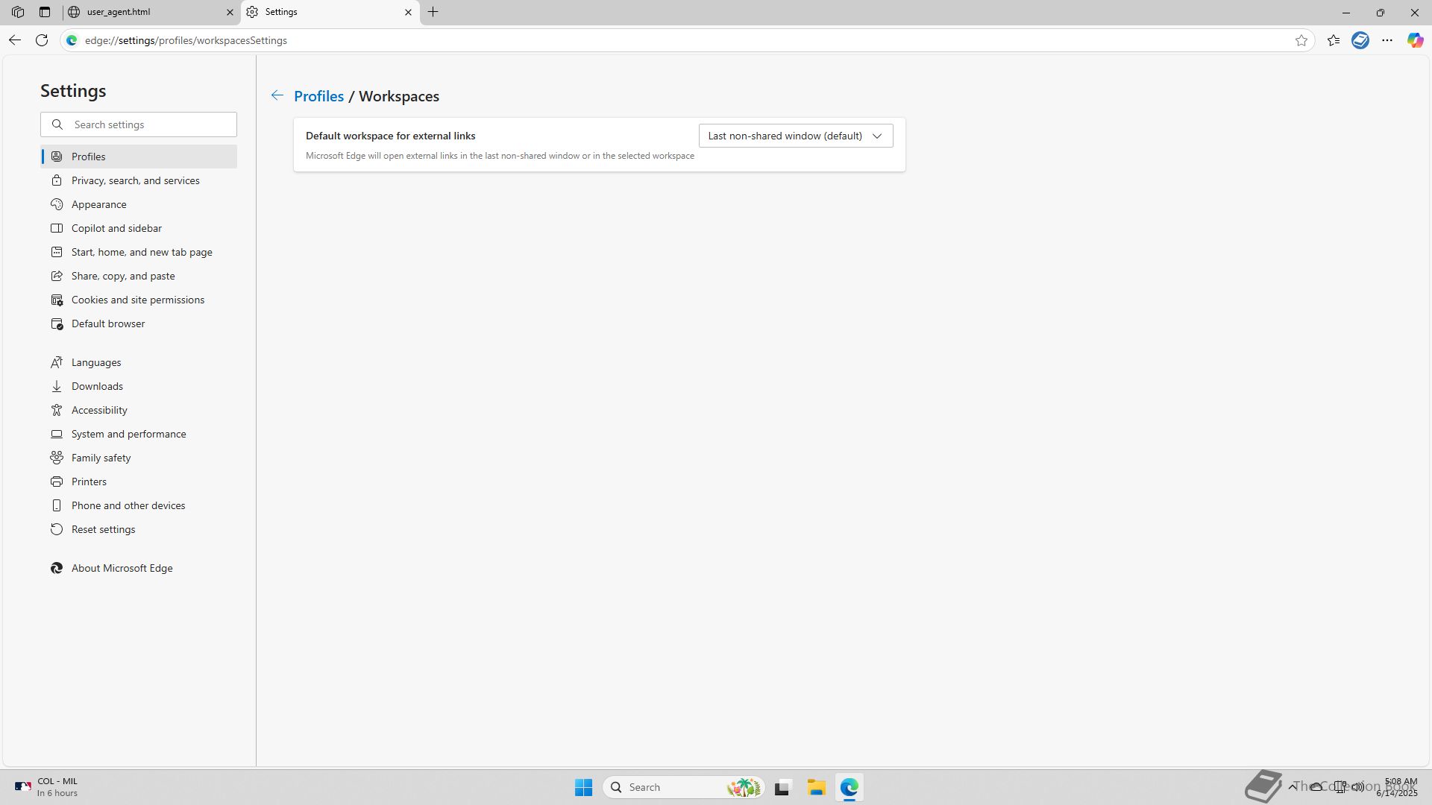Open File Explorer from the taskbar

point(816,787)
